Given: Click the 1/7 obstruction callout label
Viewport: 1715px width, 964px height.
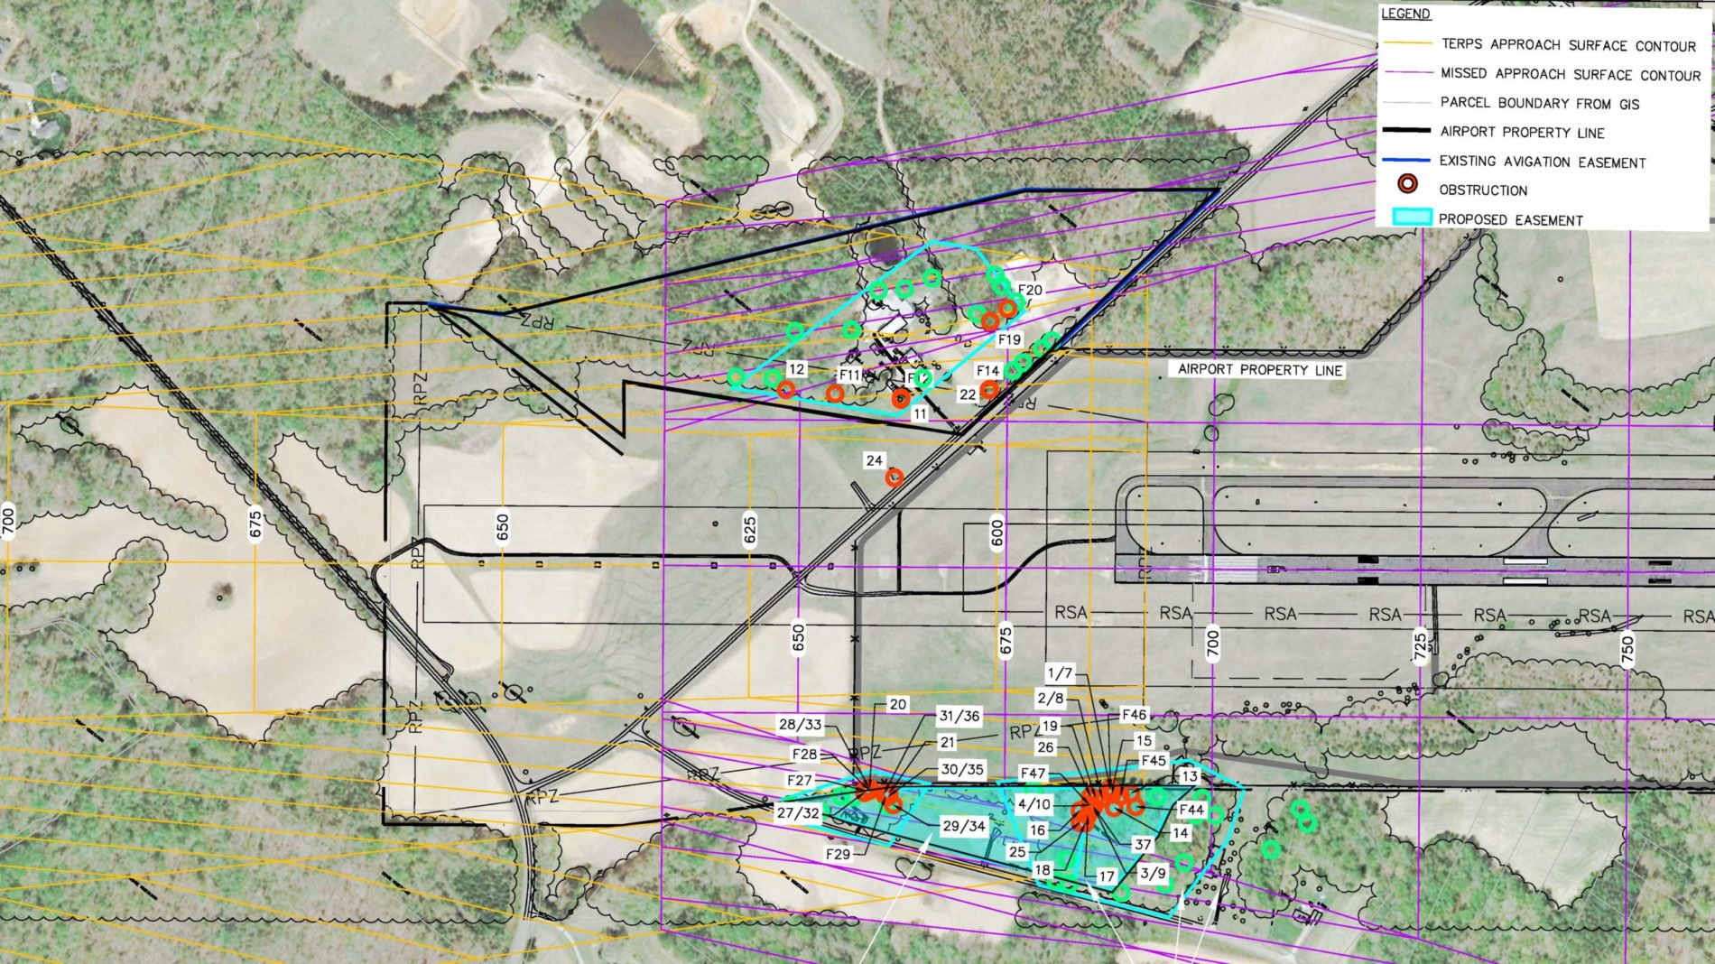Looking at the screenshot, I should [1060, 672].
